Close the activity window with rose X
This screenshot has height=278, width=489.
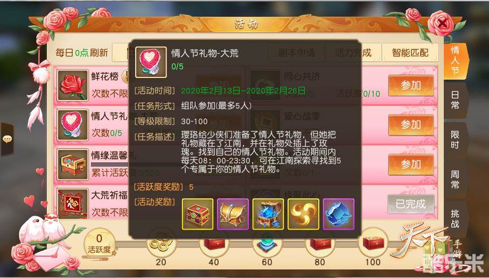441,23
